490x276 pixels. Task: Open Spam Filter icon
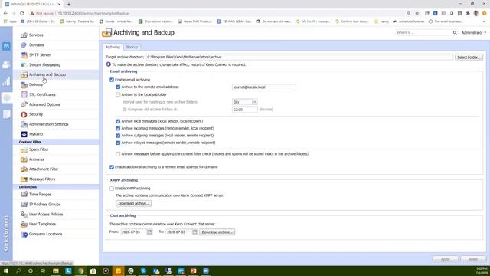(x=24, y=149)
